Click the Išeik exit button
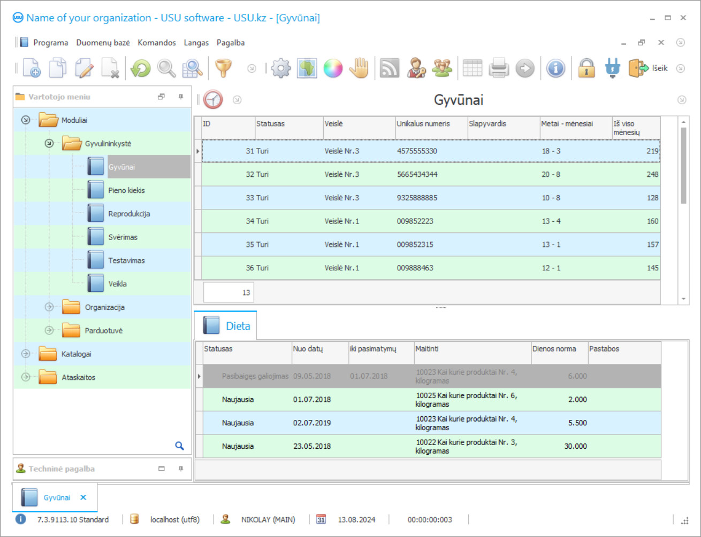This screenshot has width=701, height=537. point(649,68)
